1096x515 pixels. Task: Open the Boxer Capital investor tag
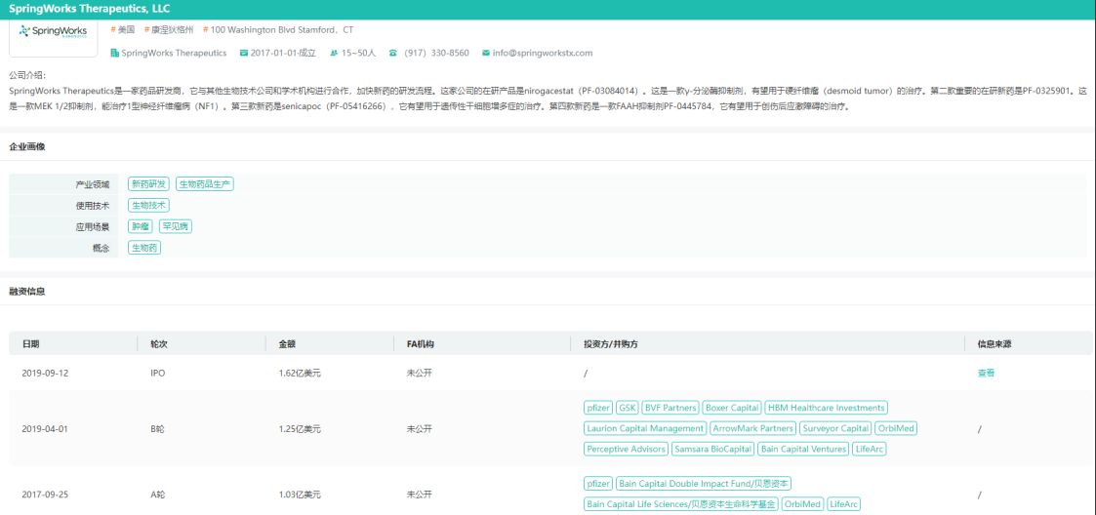[x=731, y=408]
